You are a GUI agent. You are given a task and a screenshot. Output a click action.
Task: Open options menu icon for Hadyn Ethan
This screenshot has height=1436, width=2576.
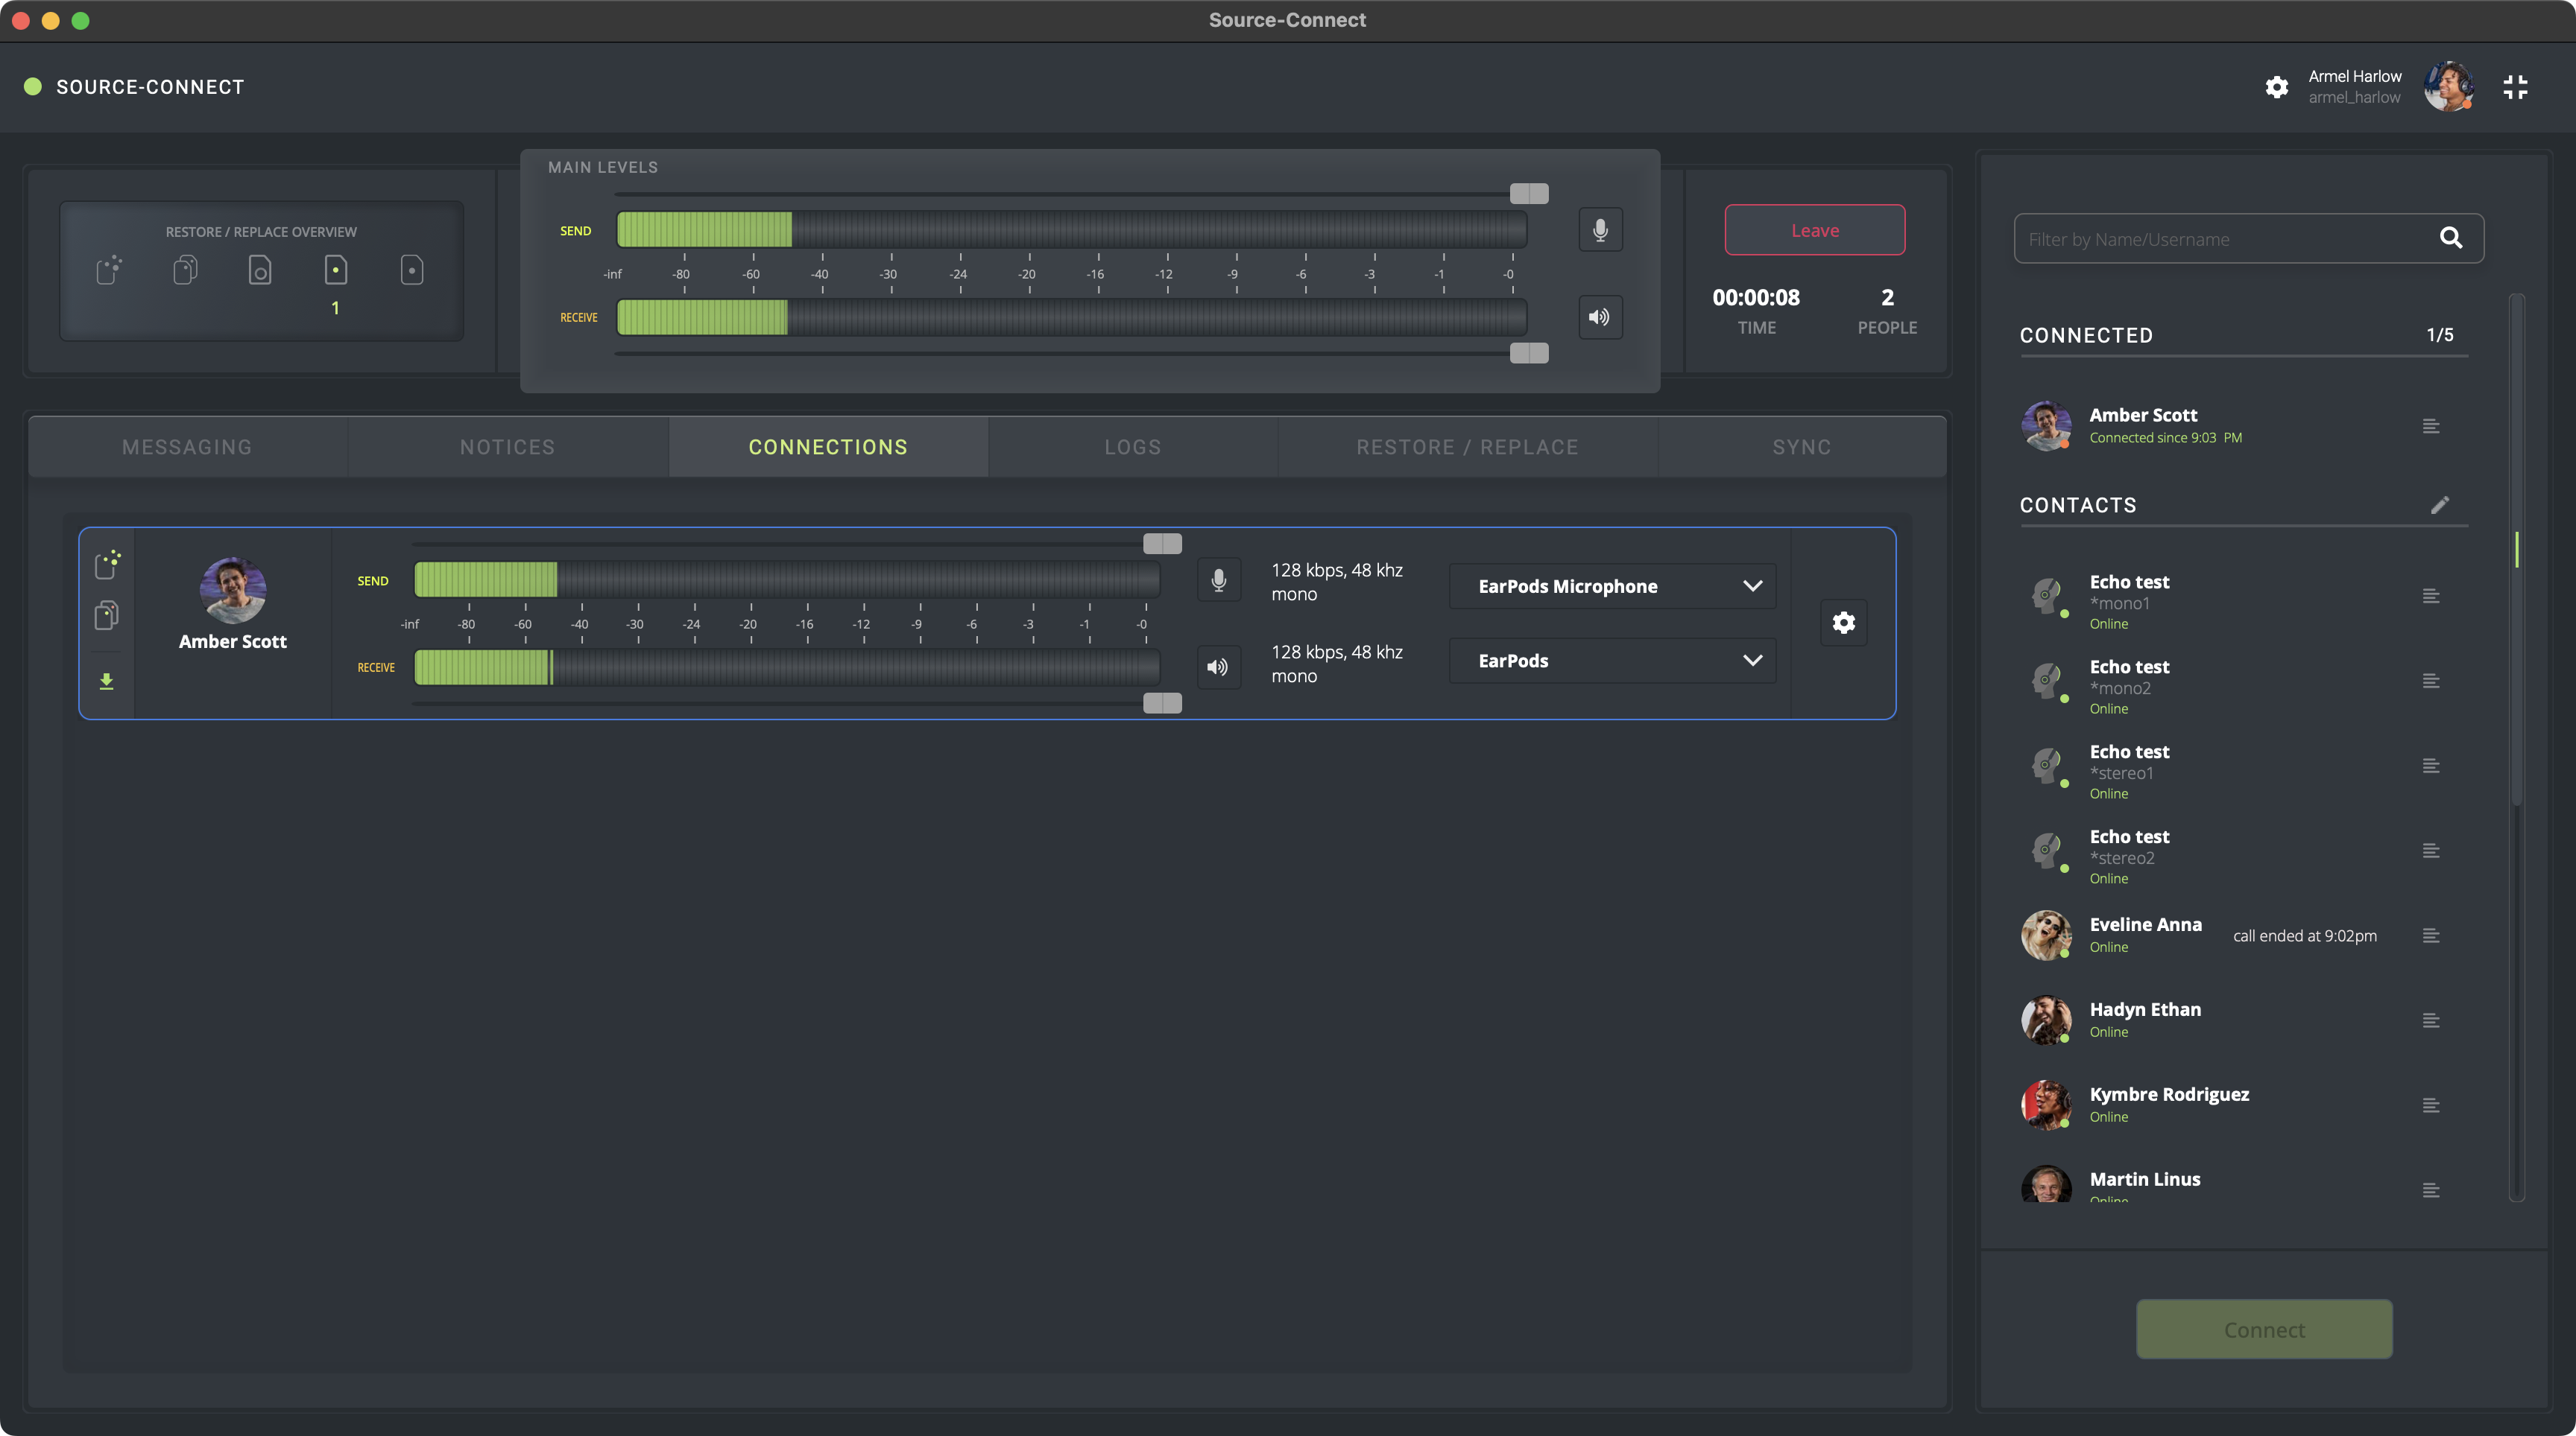[x=2431, y=1020]
